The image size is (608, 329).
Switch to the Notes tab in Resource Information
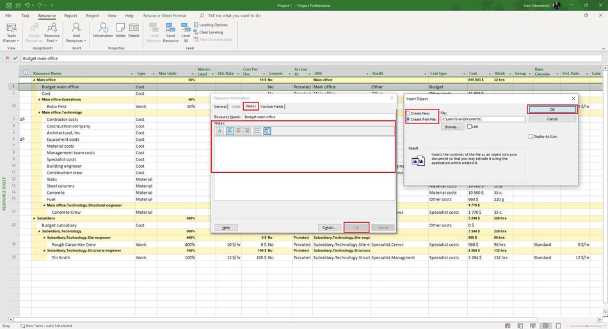pos(252,106)
